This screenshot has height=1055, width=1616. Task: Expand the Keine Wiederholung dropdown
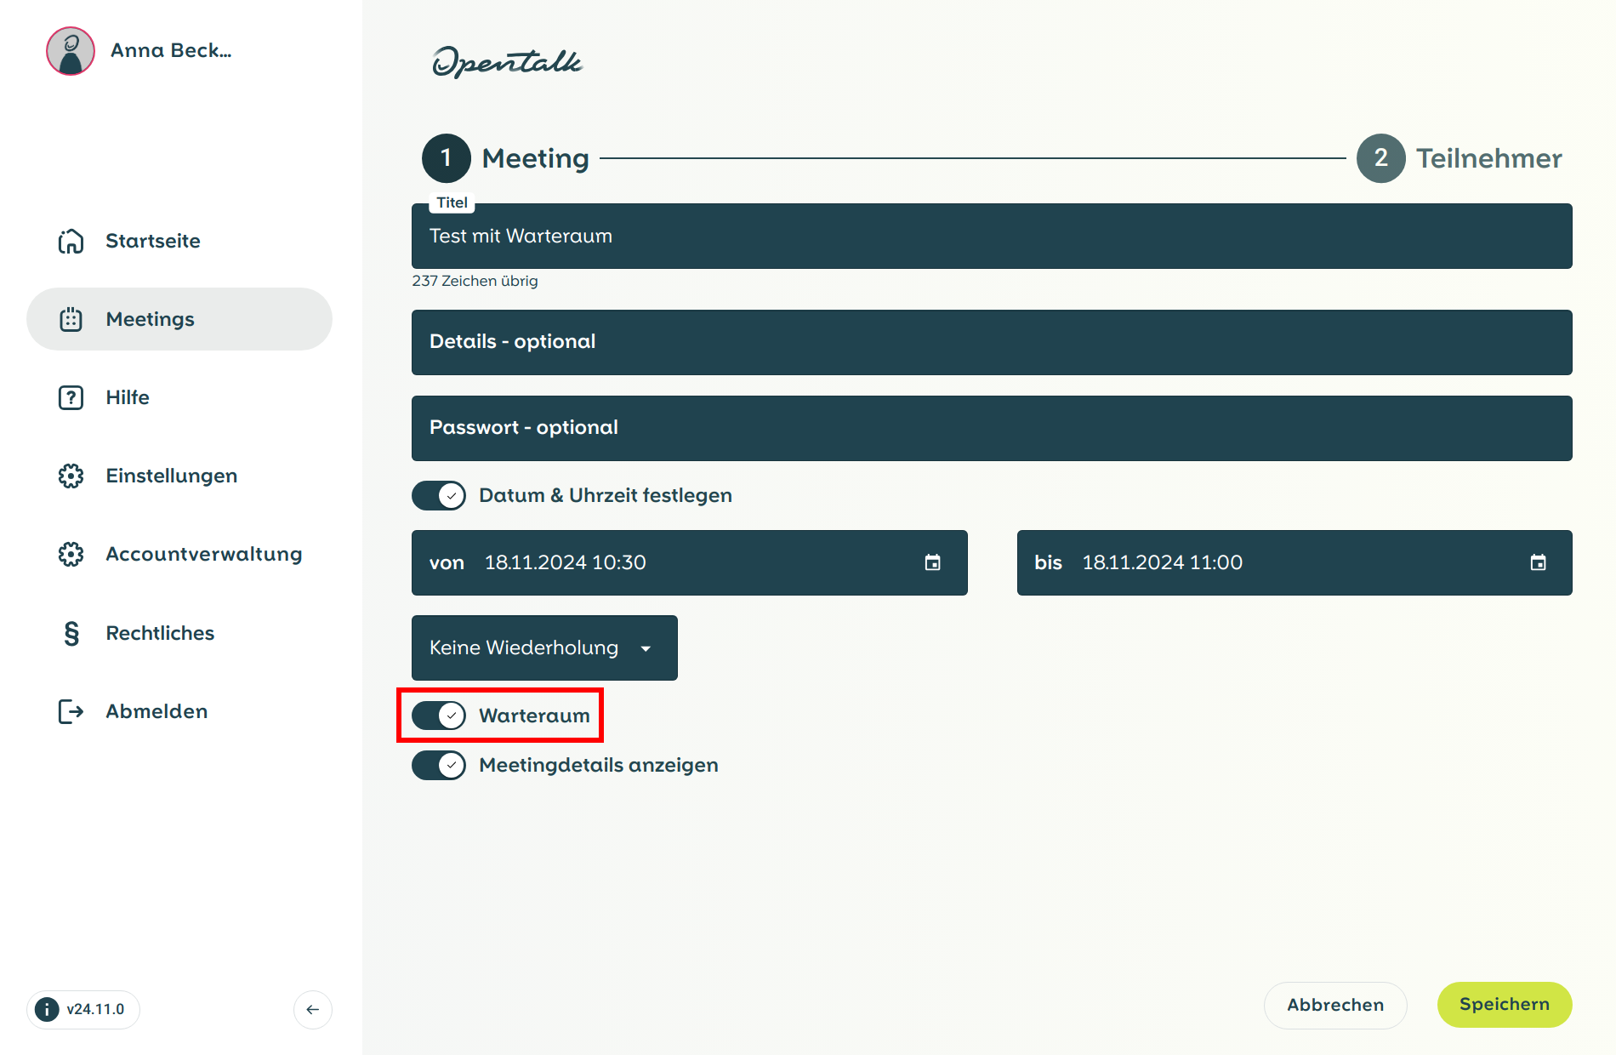(544, 648)
